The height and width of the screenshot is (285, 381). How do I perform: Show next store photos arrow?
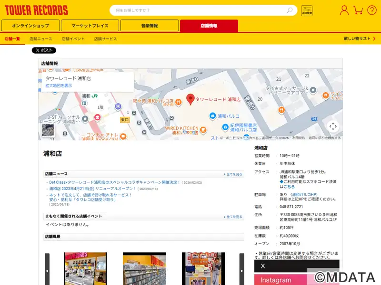click(x=242, y=270)
